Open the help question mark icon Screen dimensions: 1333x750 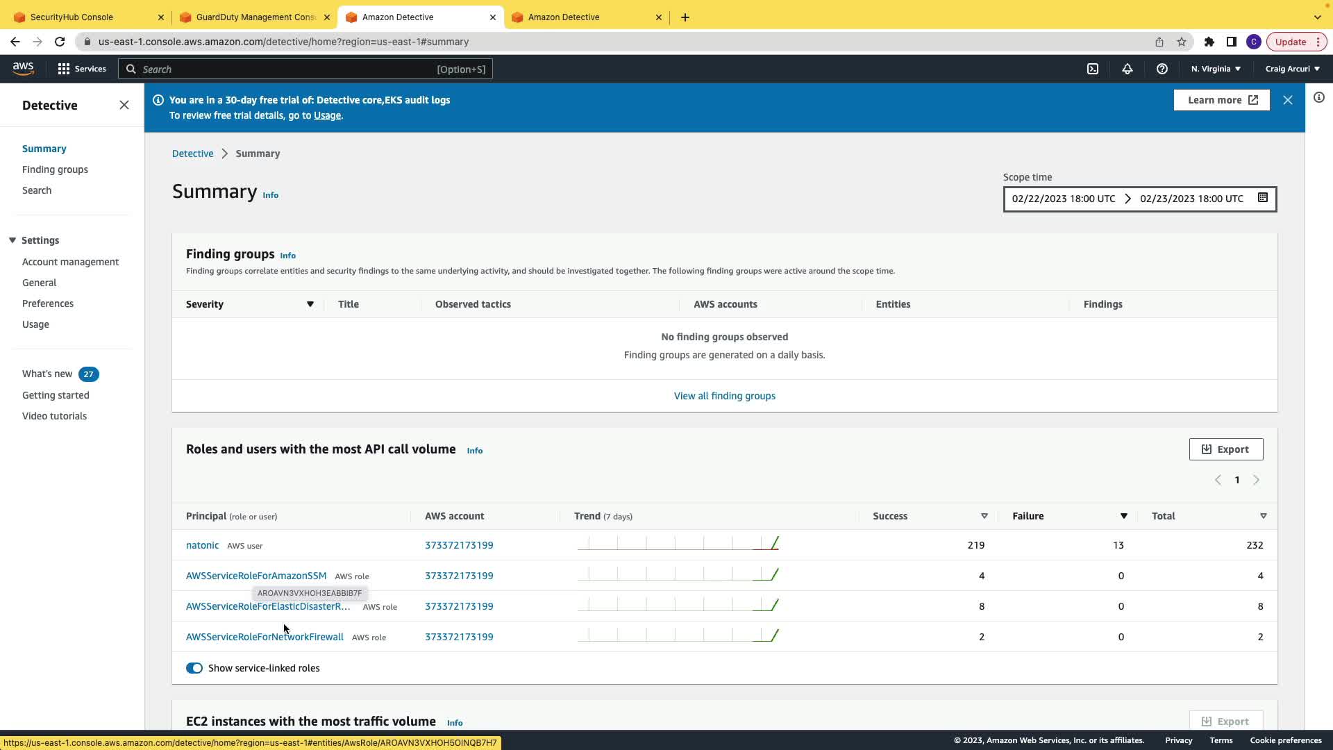[1162, 69]
